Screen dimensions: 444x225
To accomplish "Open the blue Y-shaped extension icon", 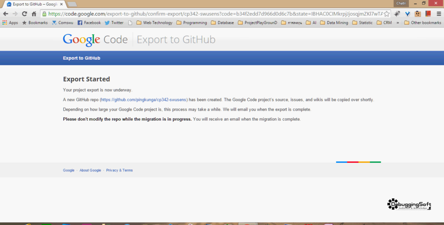I will [x=408, y=13].
